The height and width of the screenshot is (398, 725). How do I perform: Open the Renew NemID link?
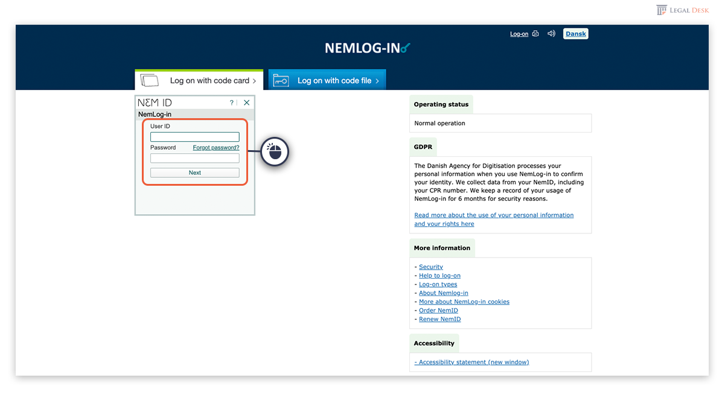tap(440, 319)
